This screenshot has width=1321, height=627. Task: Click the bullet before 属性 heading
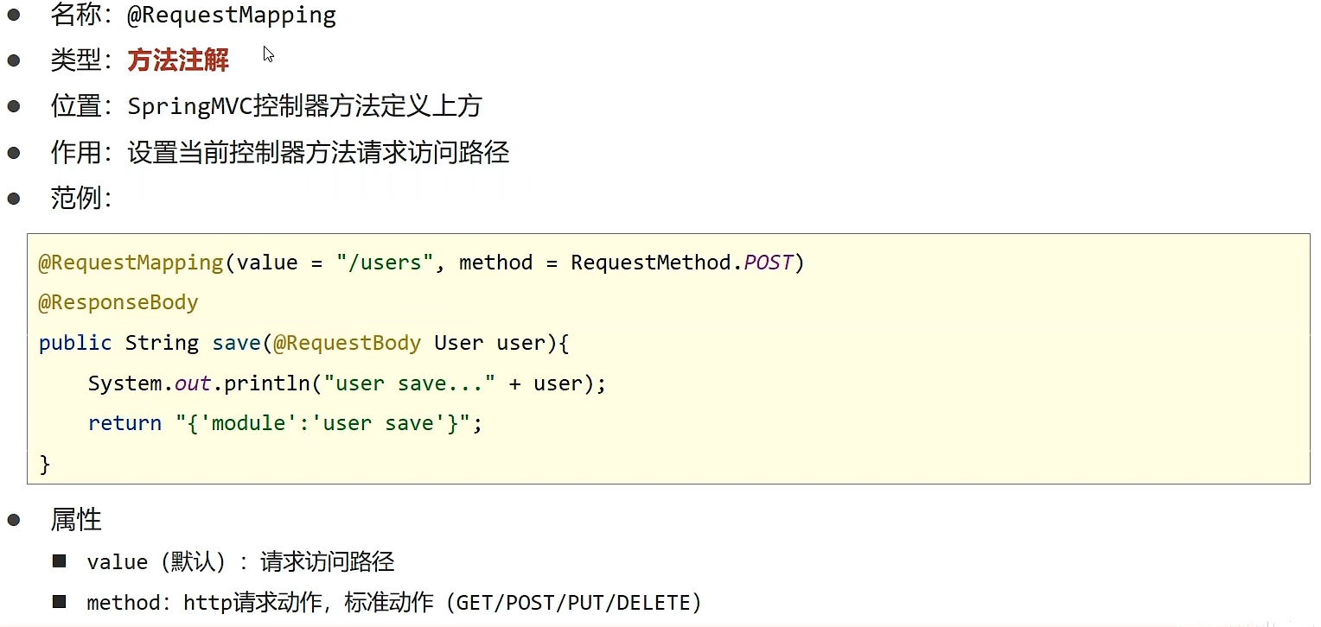click(x=14, y=519)
